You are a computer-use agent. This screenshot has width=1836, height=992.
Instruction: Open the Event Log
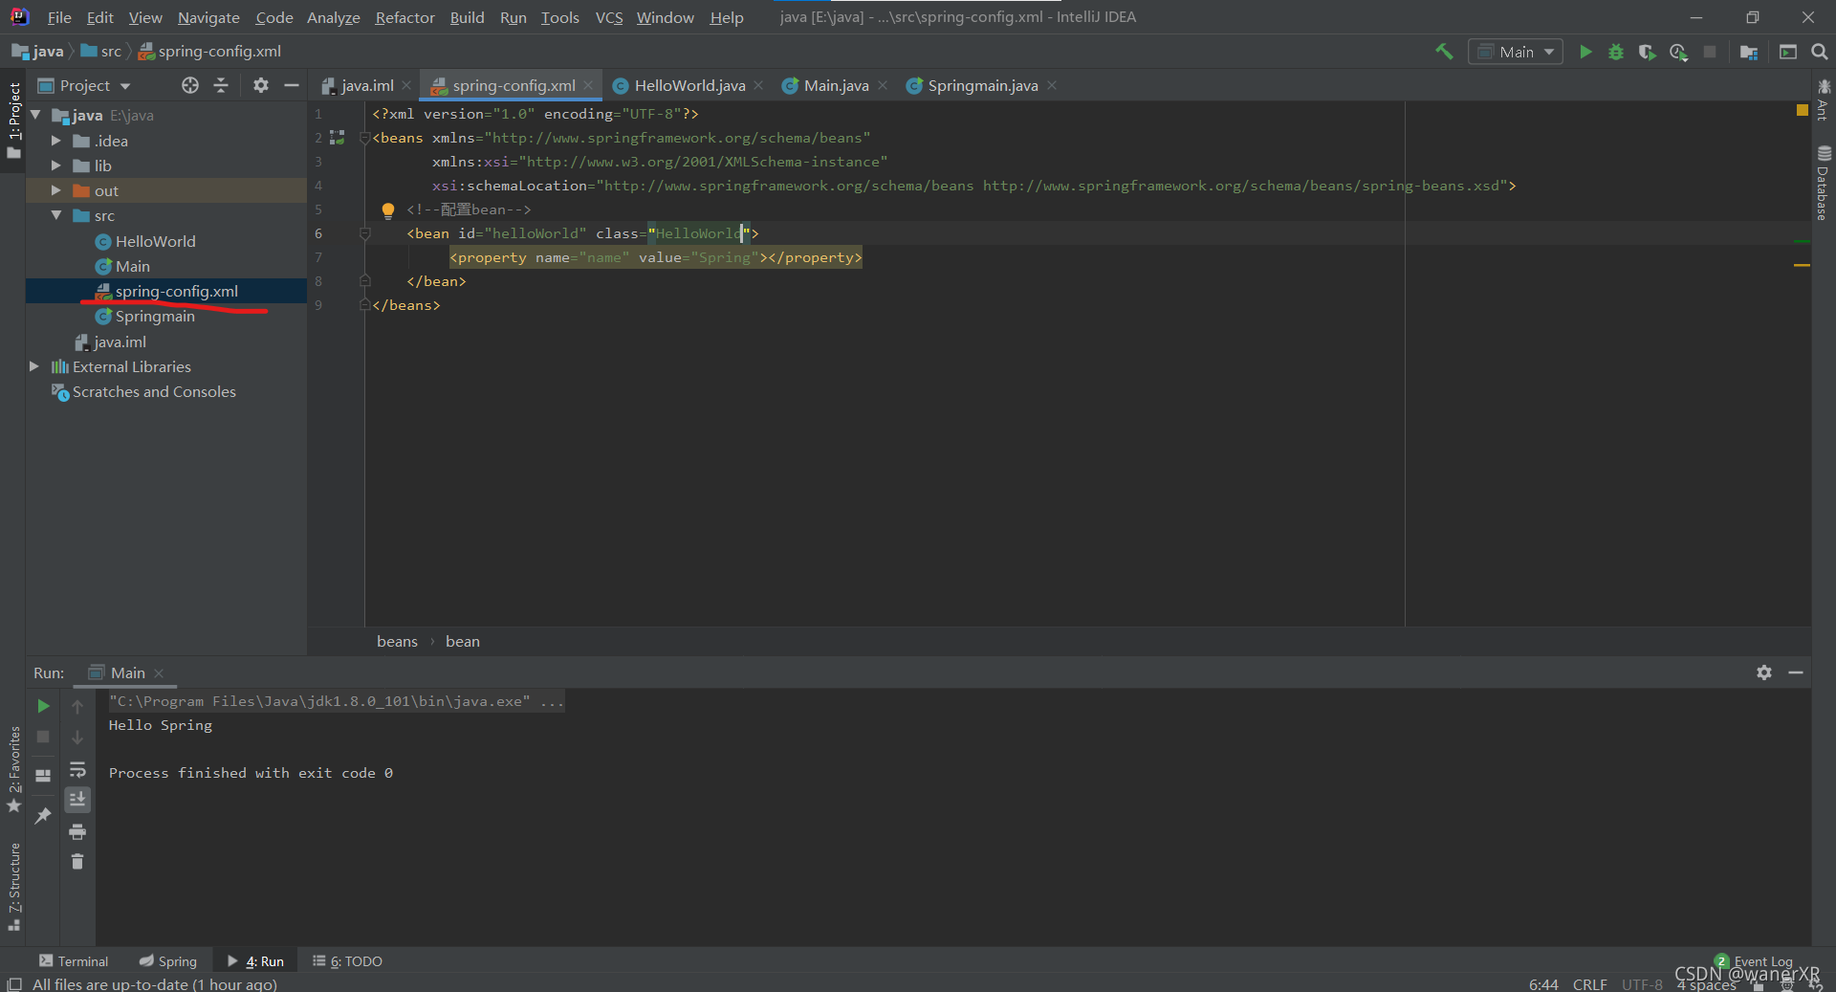[1754, 961]
